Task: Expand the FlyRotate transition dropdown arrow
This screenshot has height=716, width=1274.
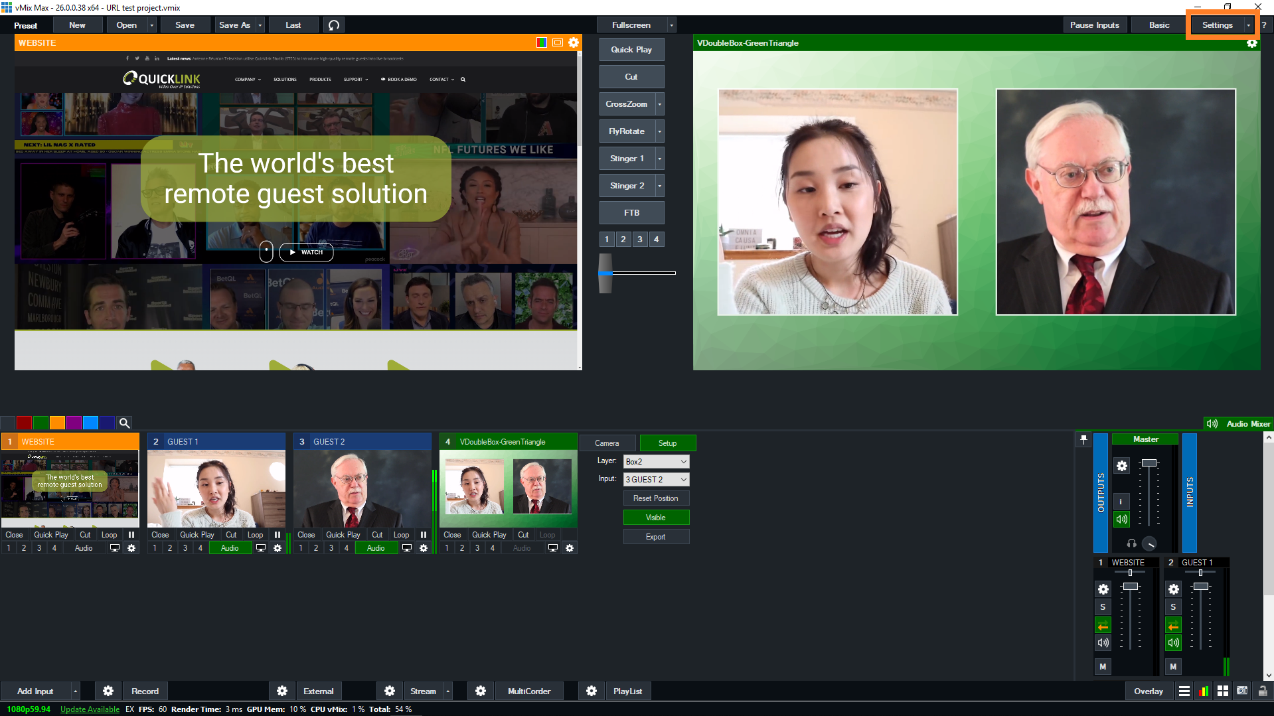Action: click(x=659, y=131)
